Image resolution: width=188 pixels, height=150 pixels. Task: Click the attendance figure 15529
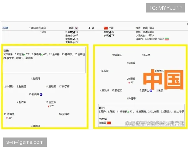(150, 35)
